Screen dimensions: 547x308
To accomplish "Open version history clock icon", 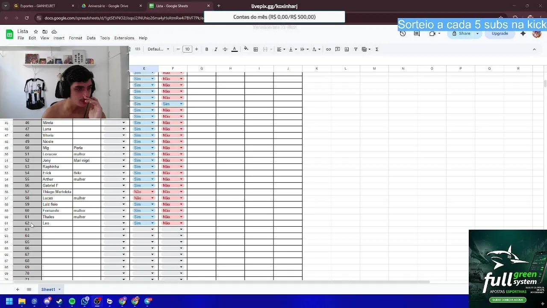I will point(403,33).
